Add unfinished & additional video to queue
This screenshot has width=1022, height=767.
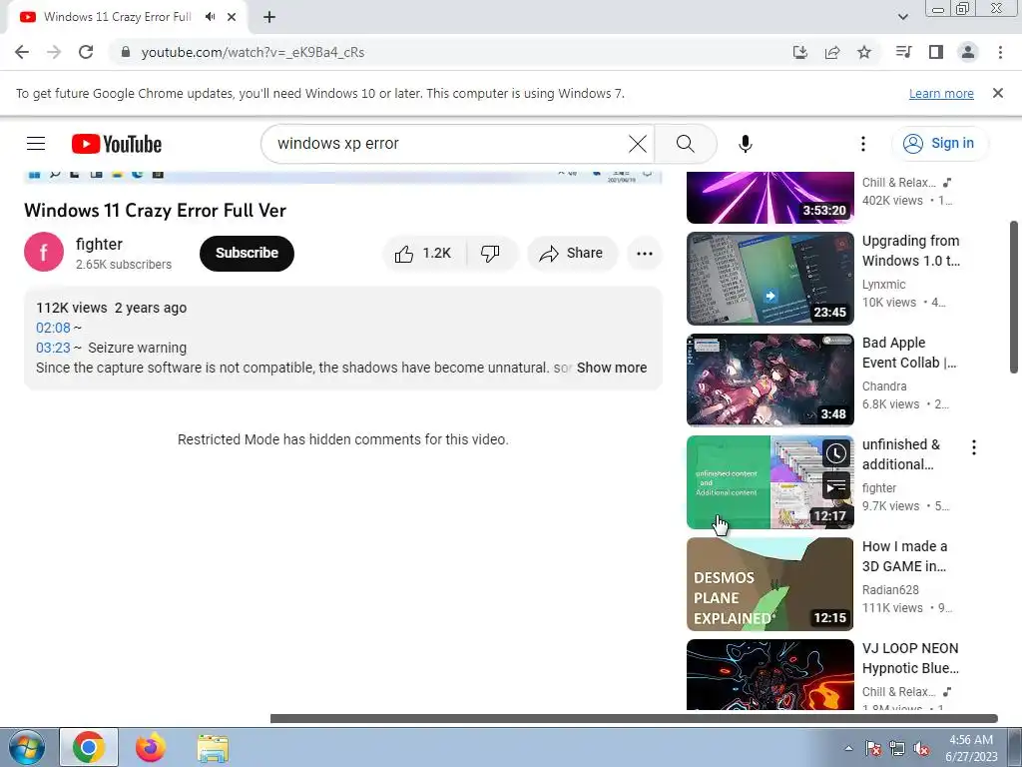coord(836,486)
